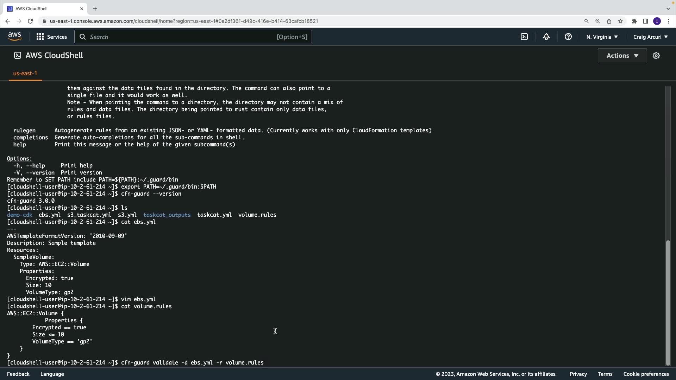Click the terminal vertical scrollbar thumb
The height and width of the screenshot is (380, 676).
(668, 303)
